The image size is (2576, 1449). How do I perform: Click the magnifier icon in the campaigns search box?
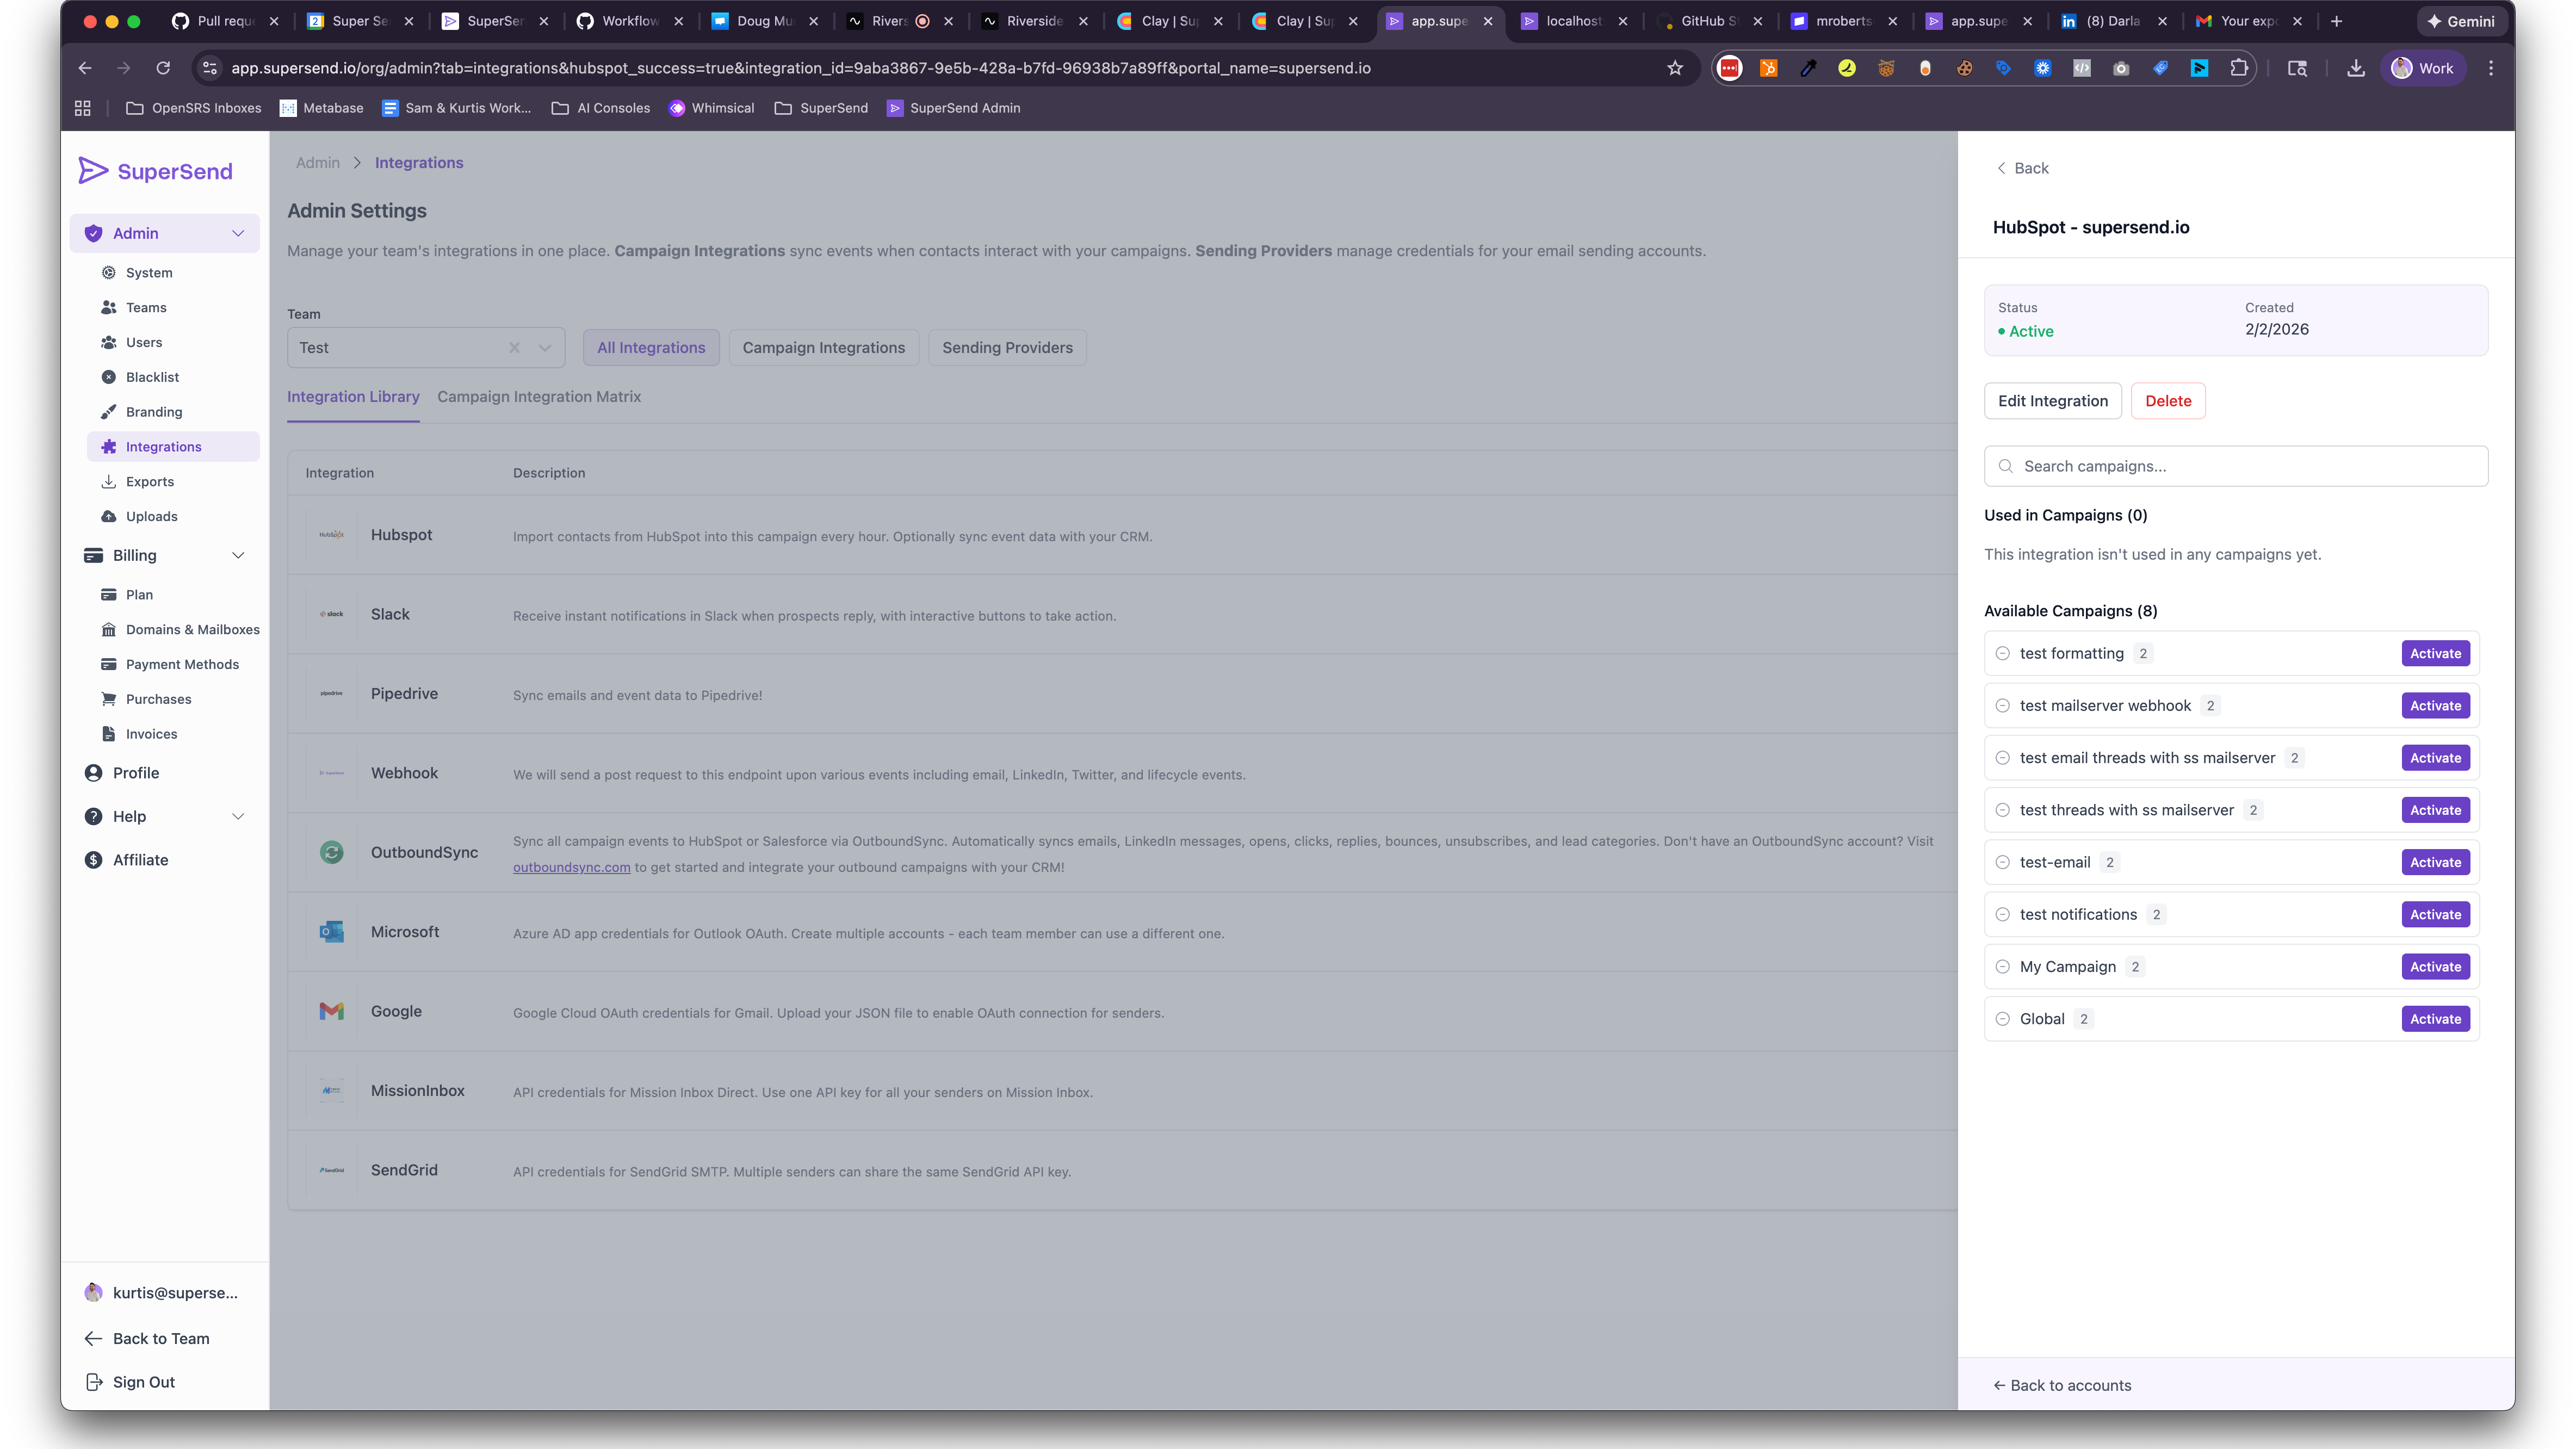coord(2007,466)
